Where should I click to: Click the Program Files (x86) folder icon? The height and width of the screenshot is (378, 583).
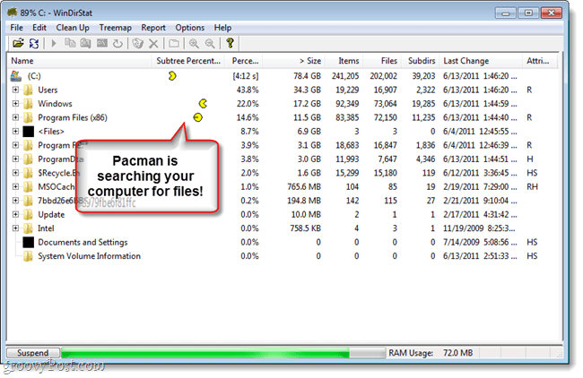29,117
